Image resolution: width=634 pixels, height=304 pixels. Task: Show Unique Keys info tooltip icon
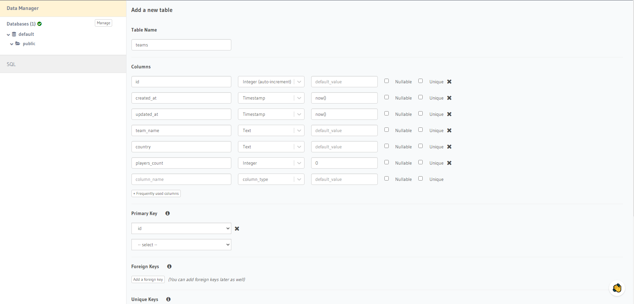click(x=168, y=299)
